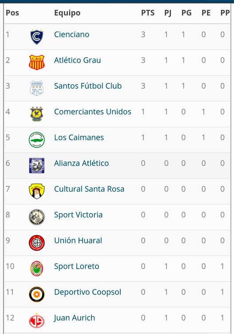Click the PJ column header
This screenshot has width=234, height=334.
(x=168, y=13)
